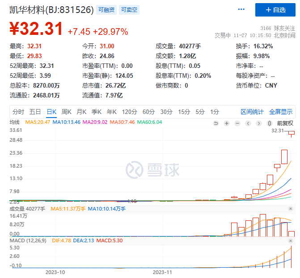Click the 可卖空 tag
This screenshot has height=278, width=300.
point(129,10)
